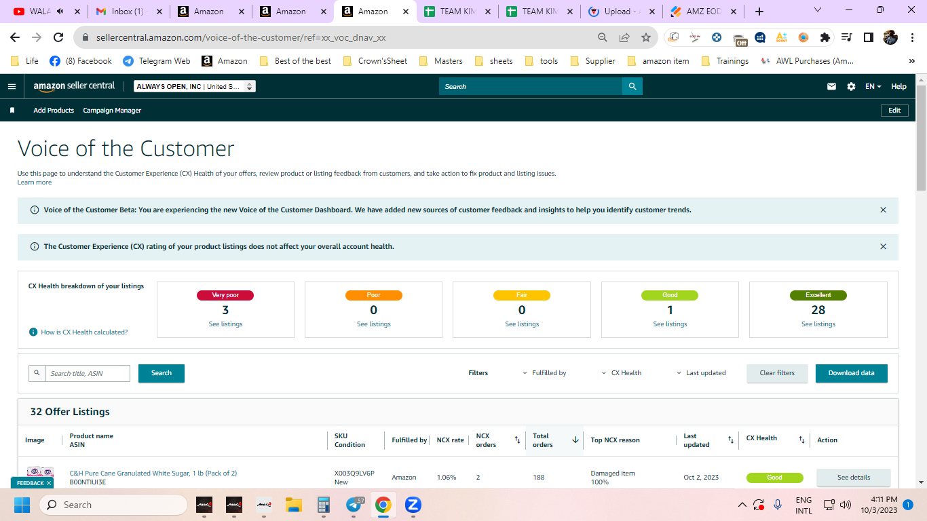Viewport: 927px width, 521px height.
Task: Click the FEEDBACK tab close button
Action: (x=48, y=483)
